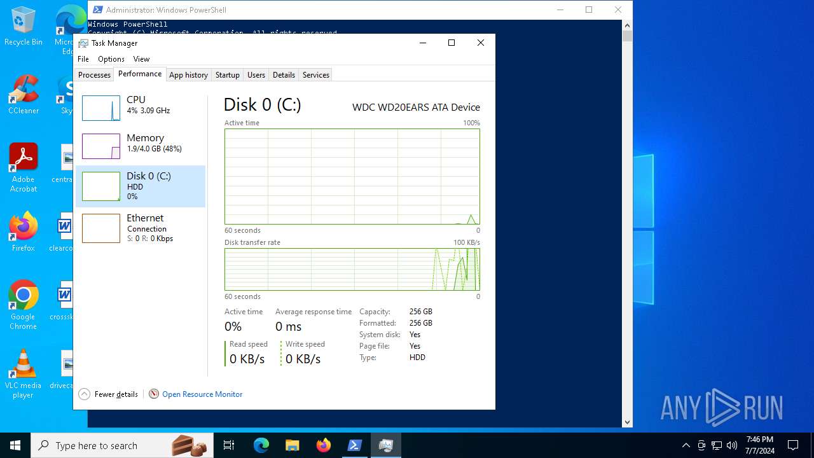814x458 pixels.
Task: Click the Write speed 0 KB/s value
Action: click(x=303, y=359)
